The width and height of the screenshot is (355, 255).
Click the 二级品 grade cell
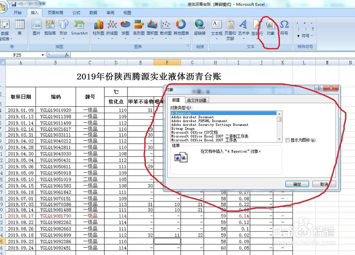90,179
